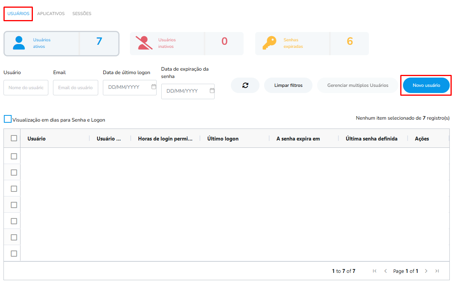The height and width of the screenshot is (286, 454).
Task: Click the '1 to 7 of 7' text
Action: pos(343,271)
